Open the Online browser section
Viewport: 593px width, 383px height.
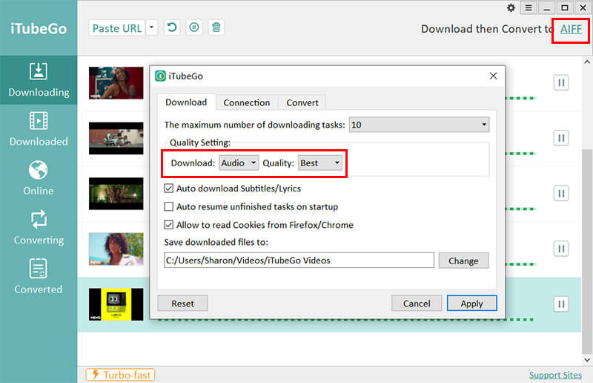[39, 178]
